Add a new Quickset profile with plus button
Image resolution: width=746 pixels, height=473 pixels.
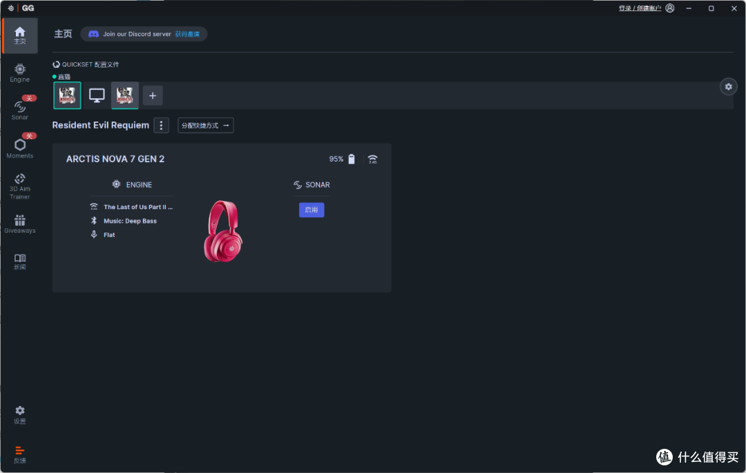(x=153, y=96)
